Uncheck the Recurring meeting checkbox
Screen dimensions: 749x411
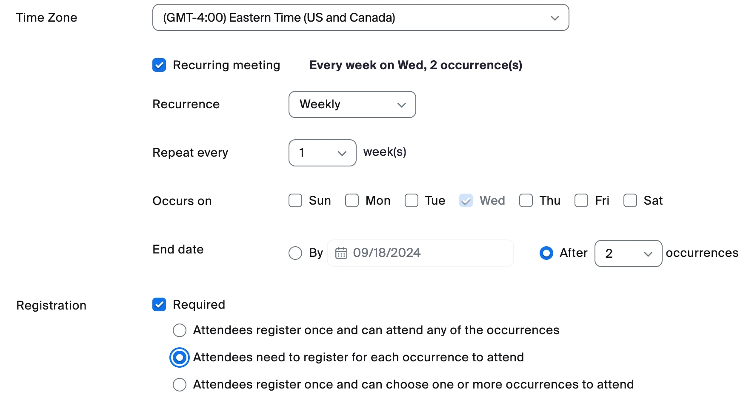pyautogui.click(x=159, y=65)
